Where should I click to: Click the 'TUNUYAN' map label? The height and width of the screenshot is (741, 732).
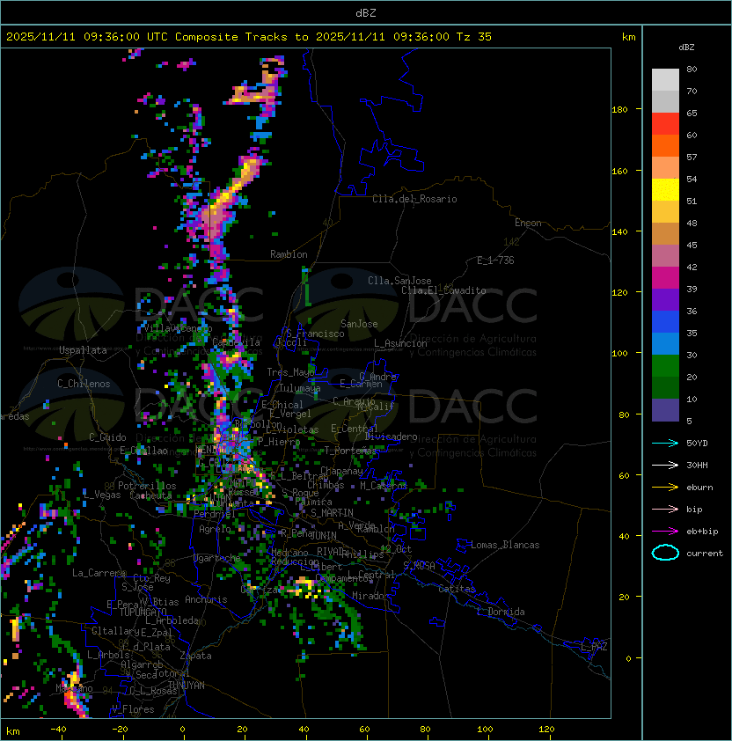[187, 686]
